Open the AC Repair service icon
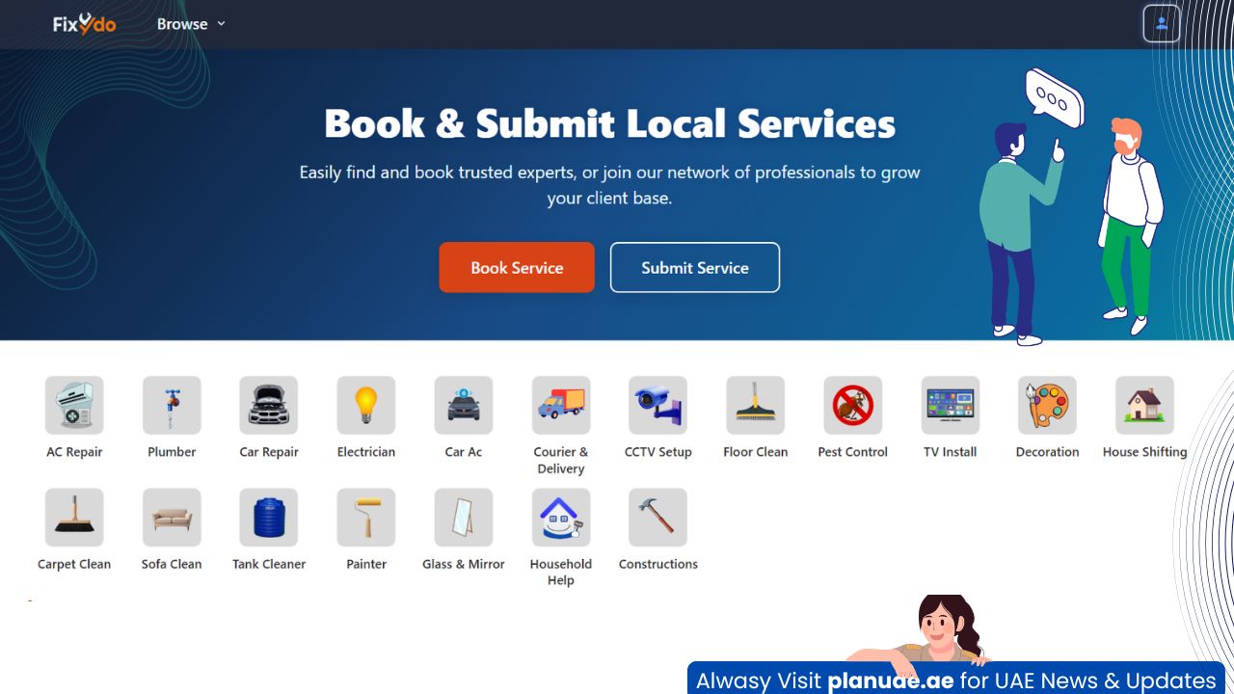The height and width of the screenshot is (694, 1234). tap(74, 406)
